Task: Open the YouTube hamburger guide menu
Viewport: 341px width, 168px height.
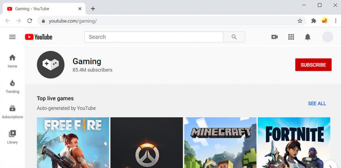Action: [x=12, y=37]
